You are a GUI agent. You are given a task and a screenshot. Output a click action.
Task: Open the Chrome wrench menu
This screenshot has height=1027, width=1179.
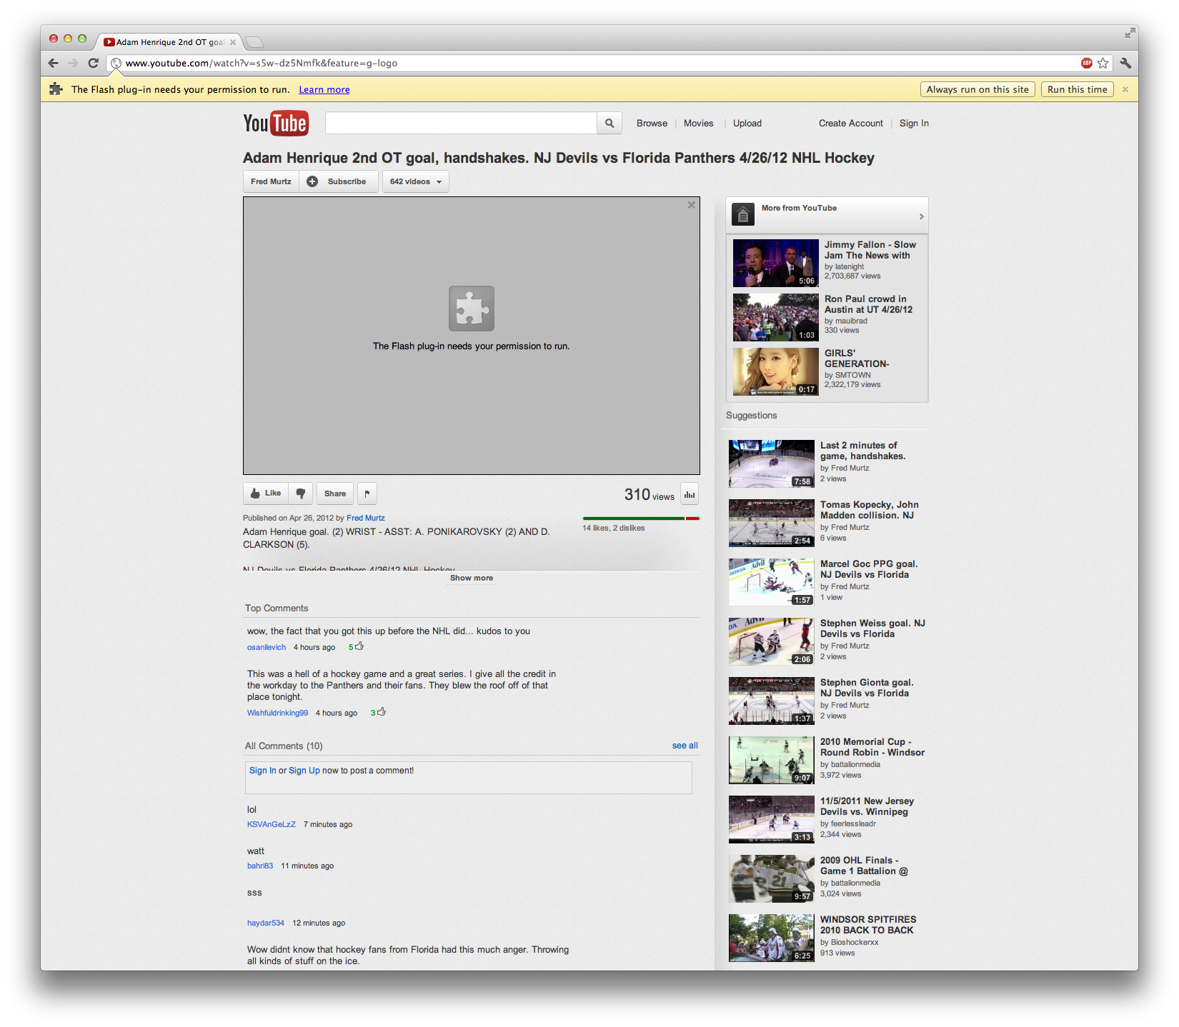[x=1125, y=63]
